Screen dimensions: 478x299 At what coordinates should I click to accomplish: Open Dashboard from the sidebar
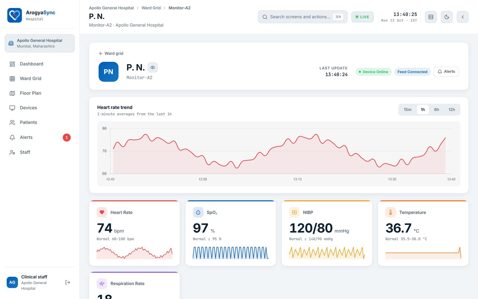coord(40,64)
